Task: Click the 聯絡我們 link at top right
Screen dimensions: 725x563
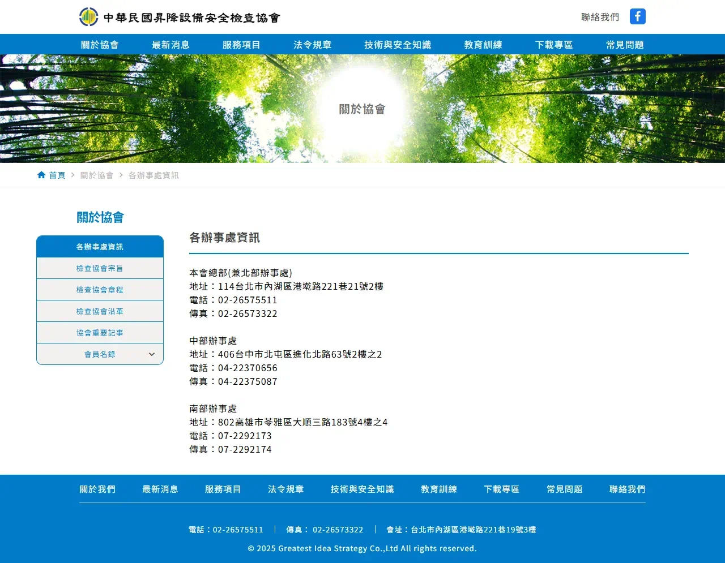Action: pos(600,16)
